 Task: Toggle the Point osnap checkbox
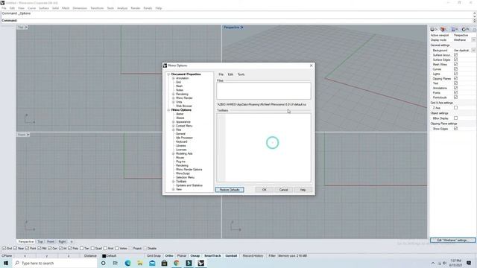pos(27,249)
